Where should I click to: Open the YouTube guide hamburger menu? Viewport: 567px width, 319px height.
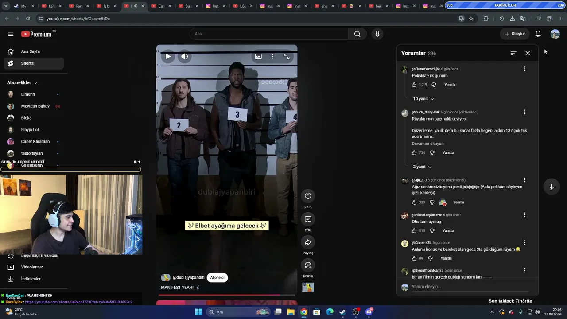click(x=11, y=34)
